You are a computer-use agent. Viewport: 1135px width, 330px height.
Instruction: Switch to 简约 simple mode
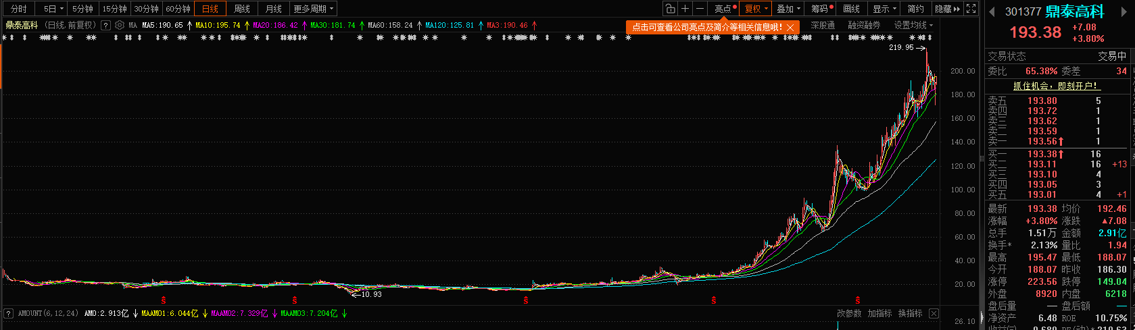[x=915, y=9]
